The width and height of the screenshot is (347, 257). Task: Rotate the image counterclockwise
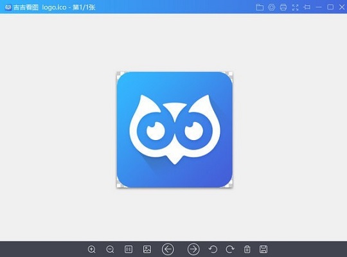[x=213, y=249]
